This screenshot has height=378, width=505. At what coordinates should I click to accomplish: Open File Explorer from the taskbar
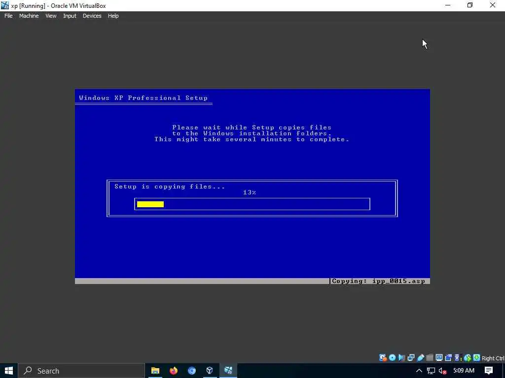(x=155, y=371)
